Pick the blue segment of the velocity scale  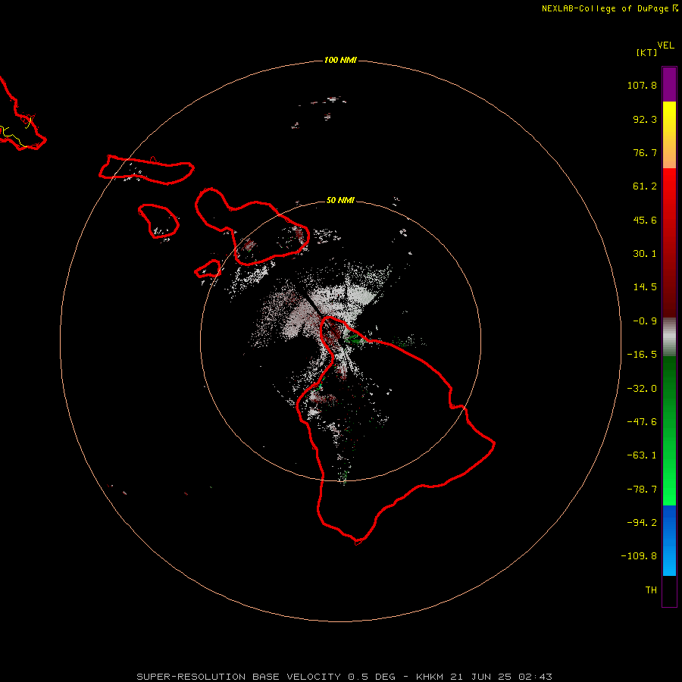pos(669,540)
